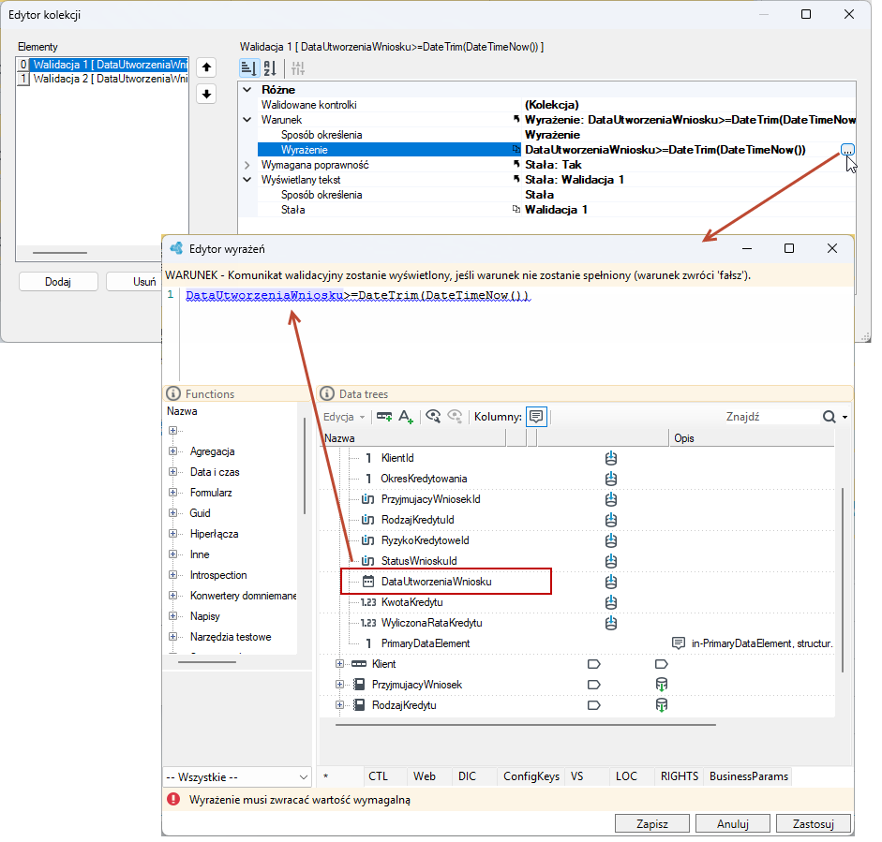Click the book icon of PrzyjmujacyWniosek
The height and width of the screenshot is (842, 882).
click(x=359, y=685)
